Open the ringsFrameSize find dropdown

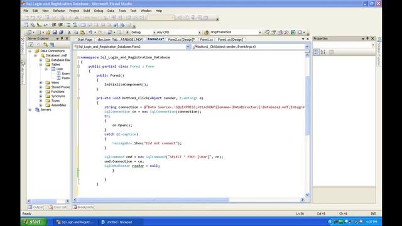pyautogui.click(x=260, y=32)
